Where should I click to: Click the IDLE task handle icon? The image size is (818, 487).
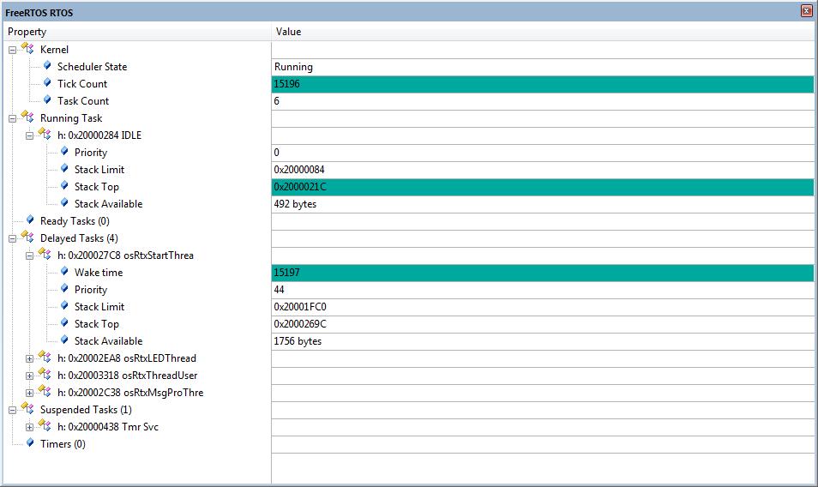tap(45, 134)
